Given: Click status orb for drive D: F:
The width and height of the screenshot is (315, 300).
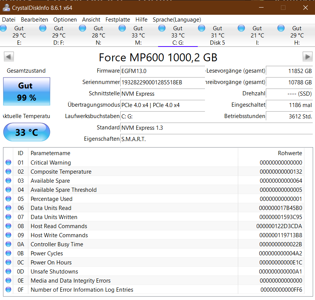Looking at the screenshot, I should (x=43, y=28).
